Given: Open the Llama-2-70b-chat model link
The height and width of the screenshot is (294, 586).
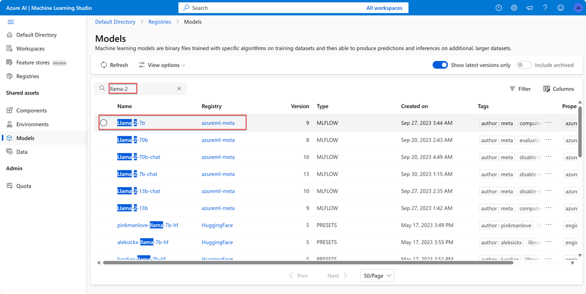Looking at the screenshot, I should (138, 157).
